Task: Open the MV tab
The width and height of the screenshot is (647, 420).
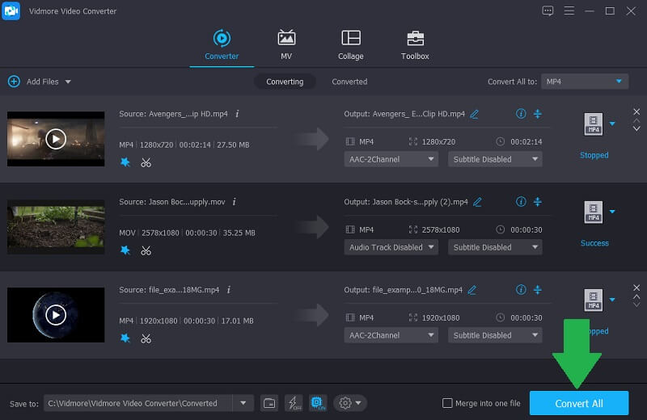Action: point(286,45)
